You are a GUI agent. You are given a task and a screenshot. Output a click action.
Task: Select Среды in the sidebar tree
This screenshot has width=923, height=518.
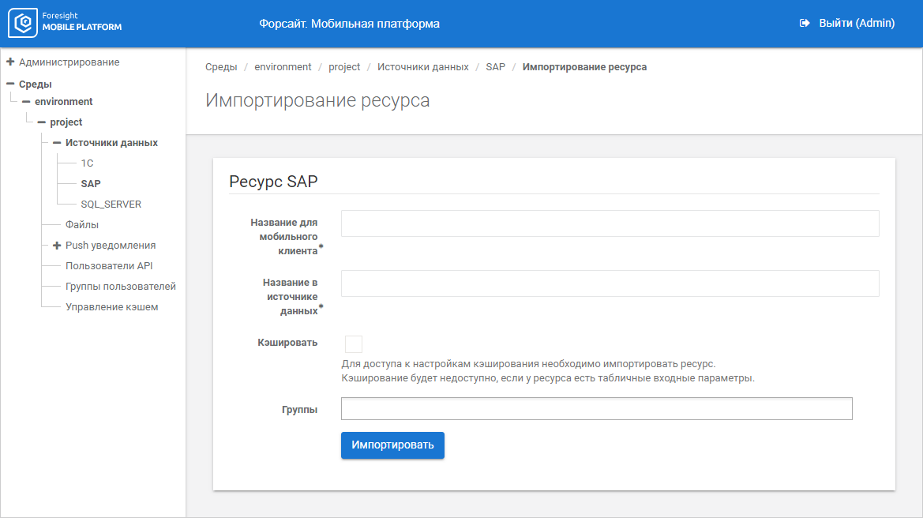pyautogui.click(x=36, y=84)
